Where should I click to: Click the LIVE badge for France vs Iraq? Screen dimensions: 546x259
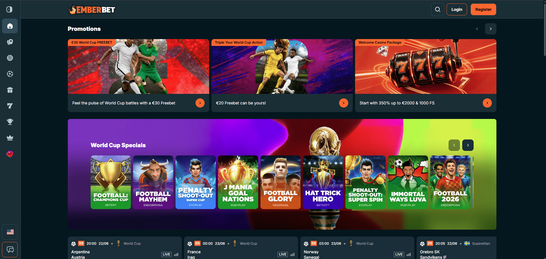point(283,254)
